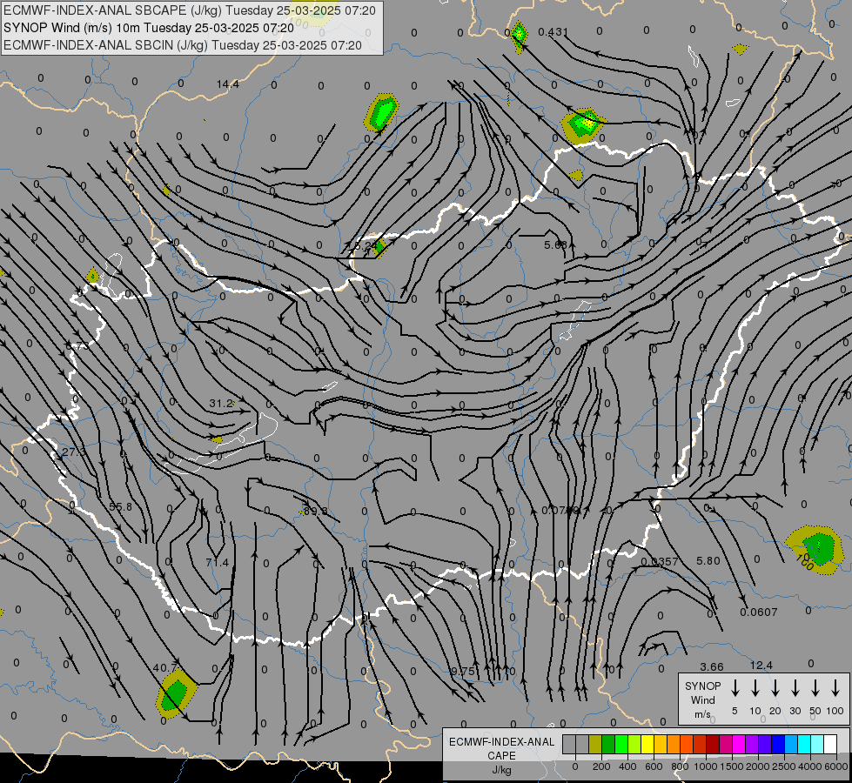
Task: Select the dotted green CAPE blob below 0.431
Action: point(583,125)
